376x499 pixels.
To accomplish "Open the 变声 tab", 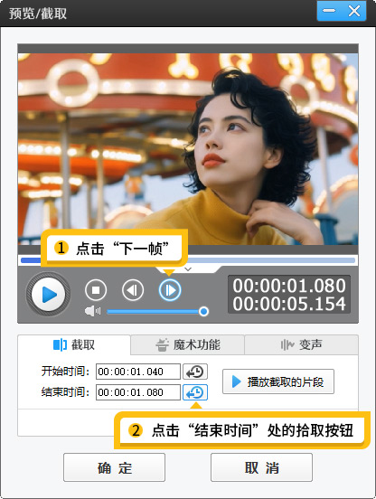I will [x=301, y=344].
